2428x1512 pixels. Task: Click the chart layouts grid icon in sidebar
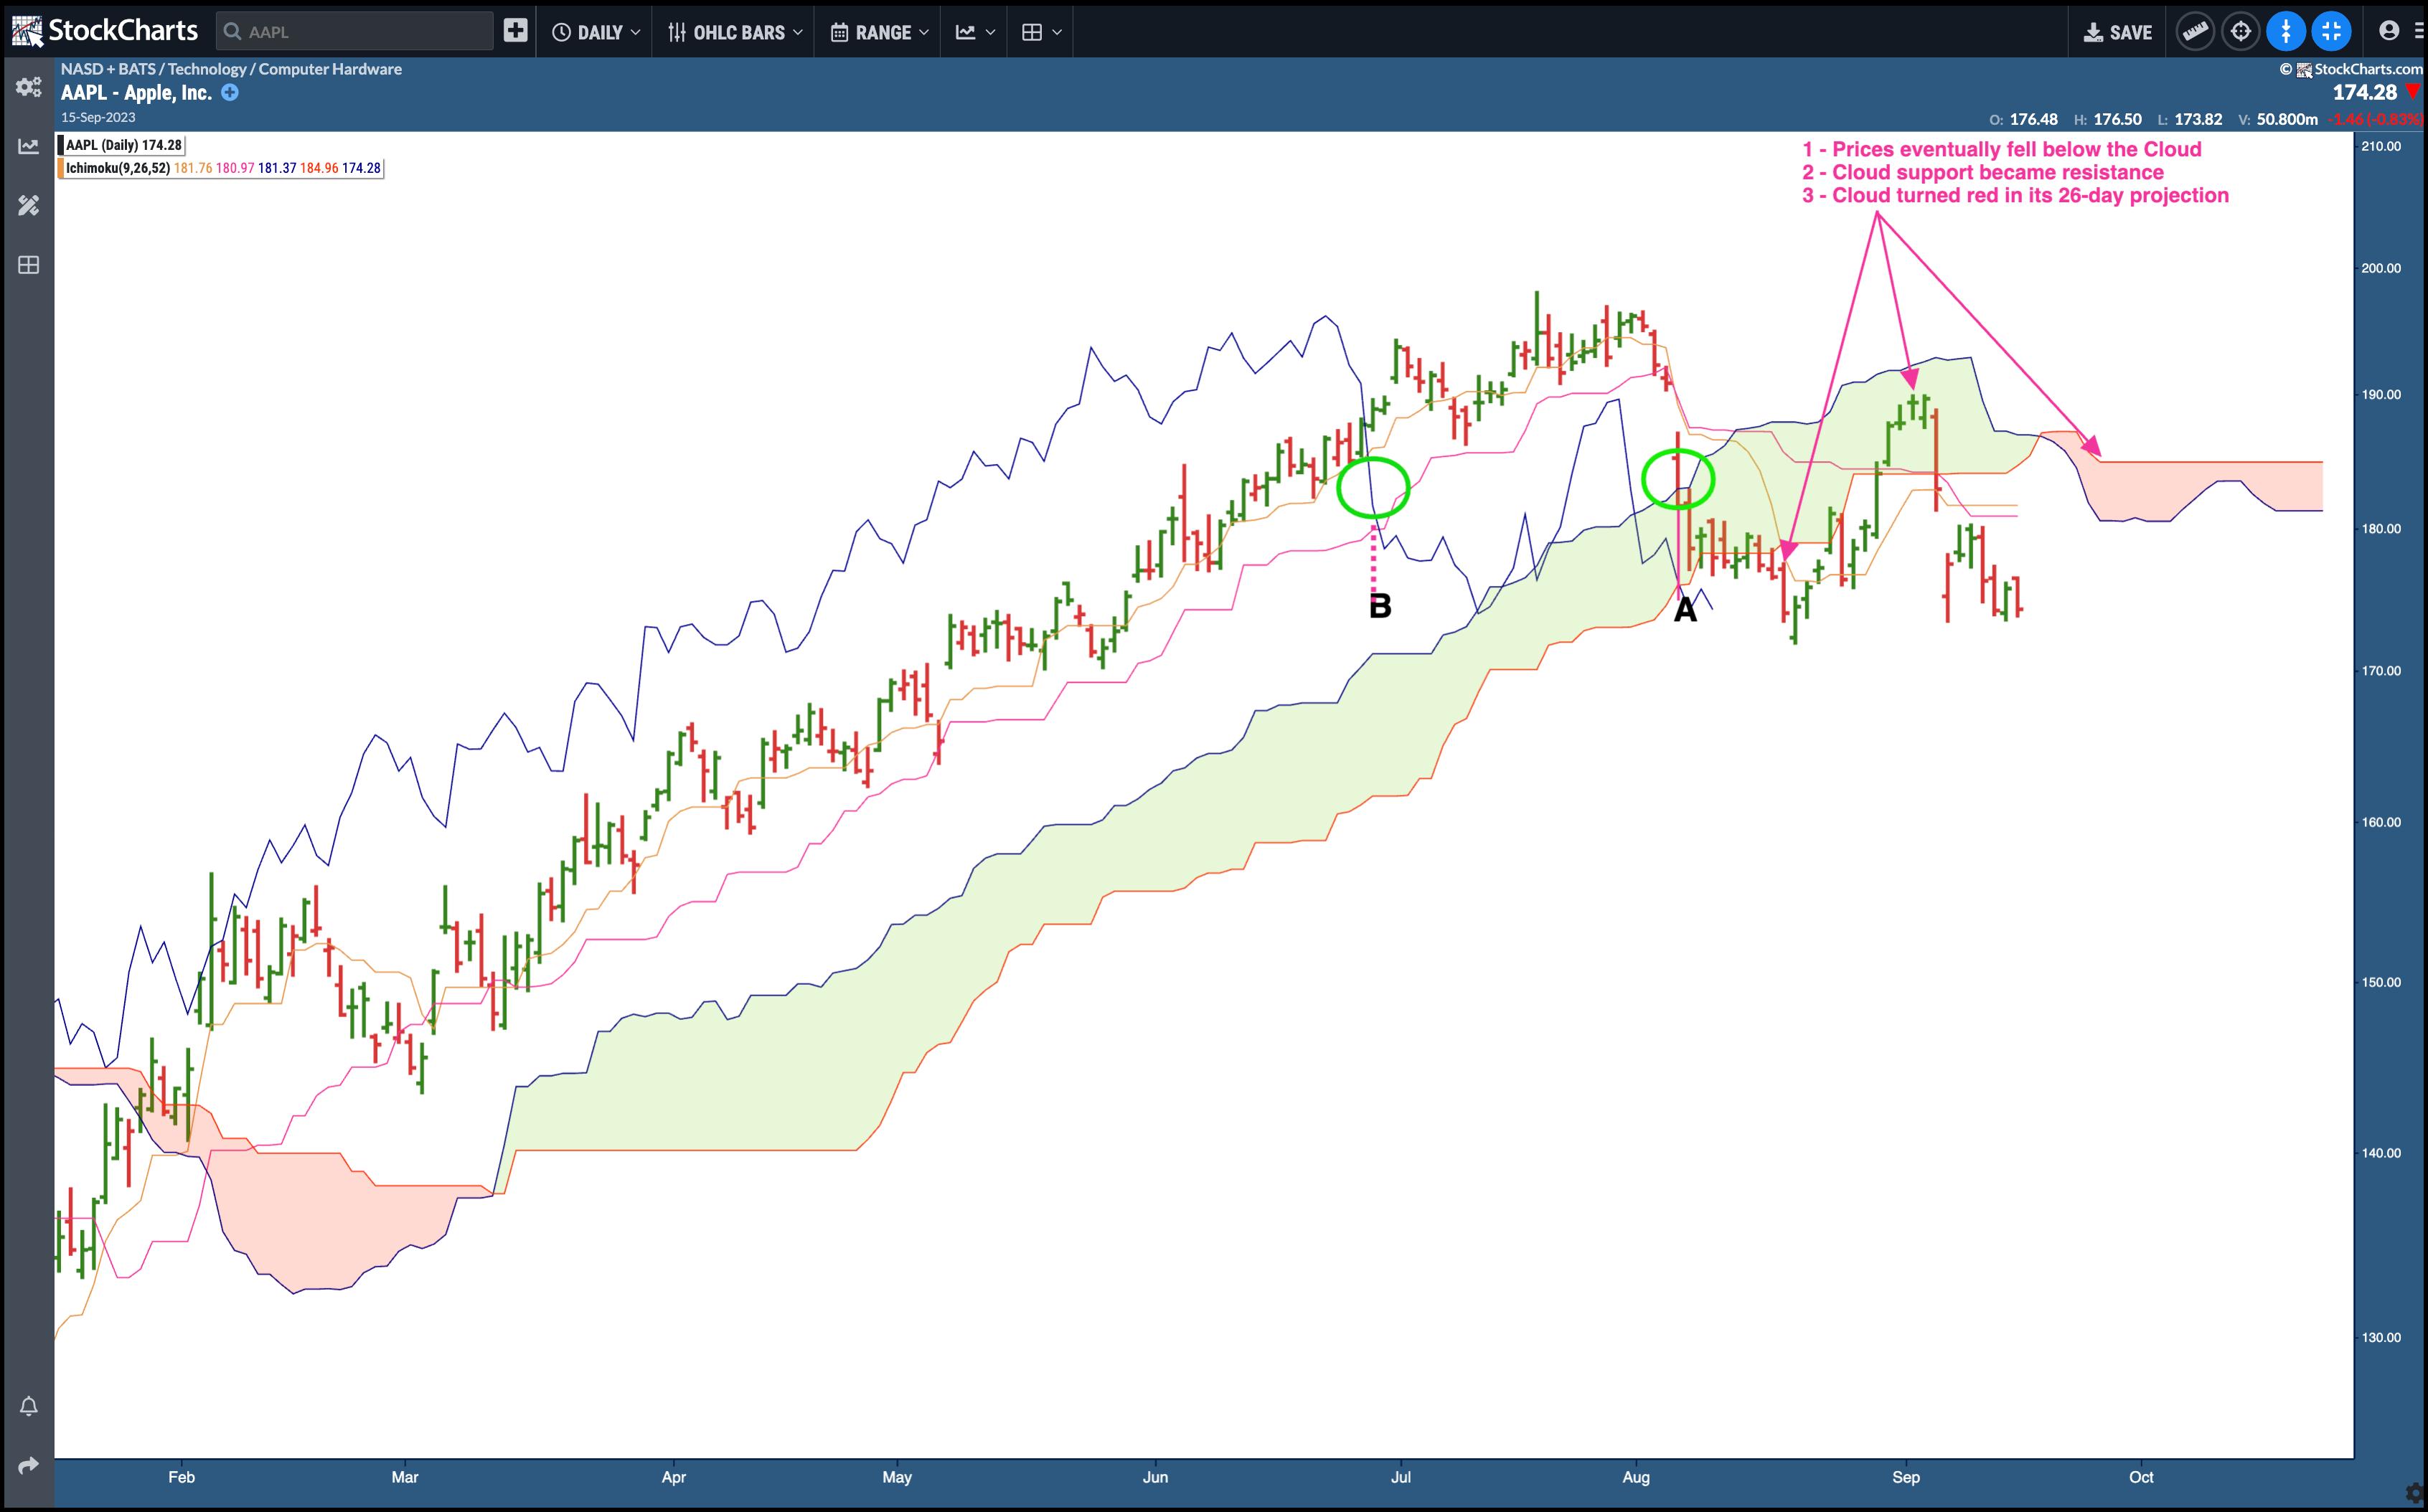coord(28,265)
